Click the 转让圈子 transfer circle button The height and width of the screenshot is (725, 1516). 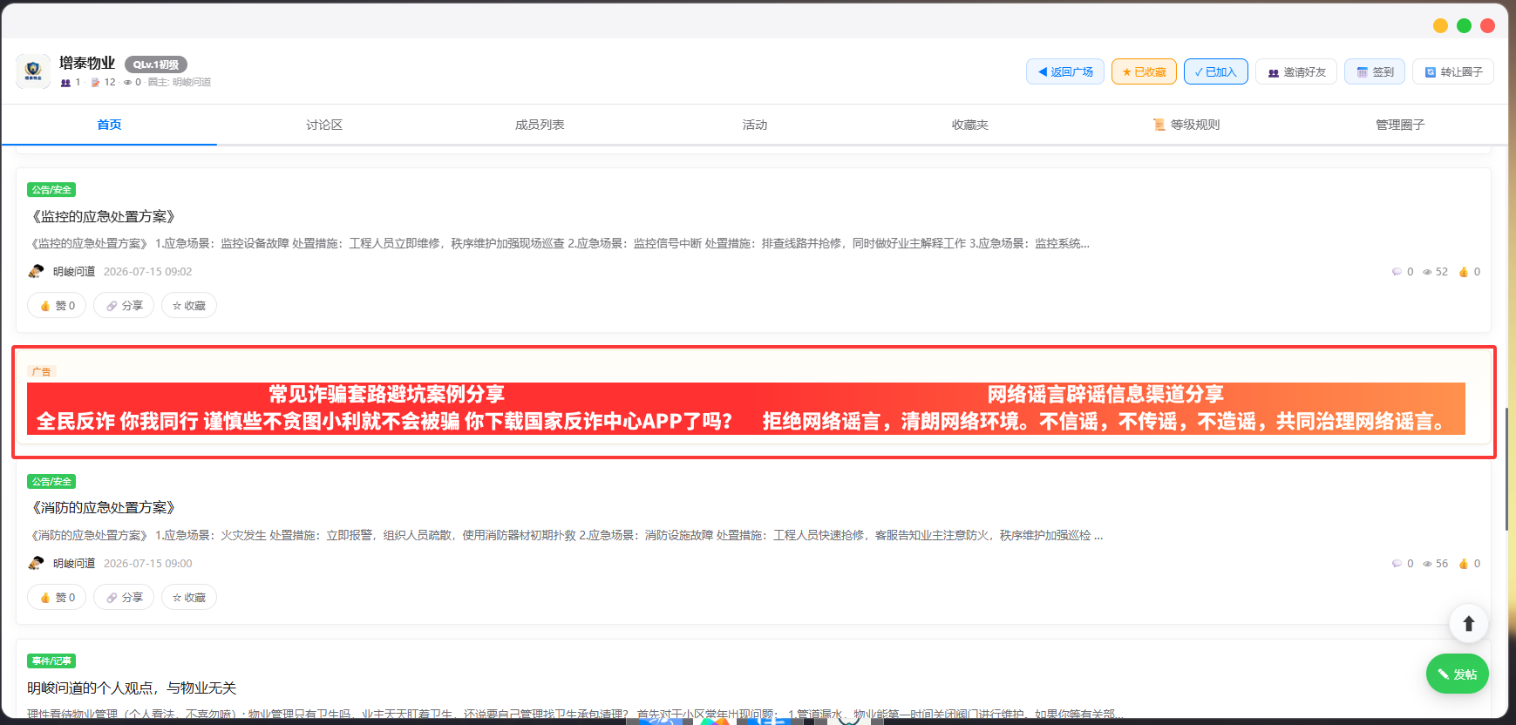coord(1452,71)
